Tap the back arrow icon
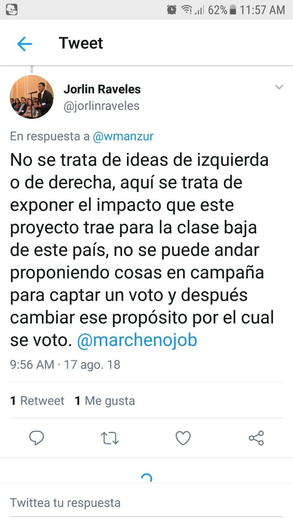Image resolution: width=293 pixels, height=521 pixels. (x=24, y=44)
